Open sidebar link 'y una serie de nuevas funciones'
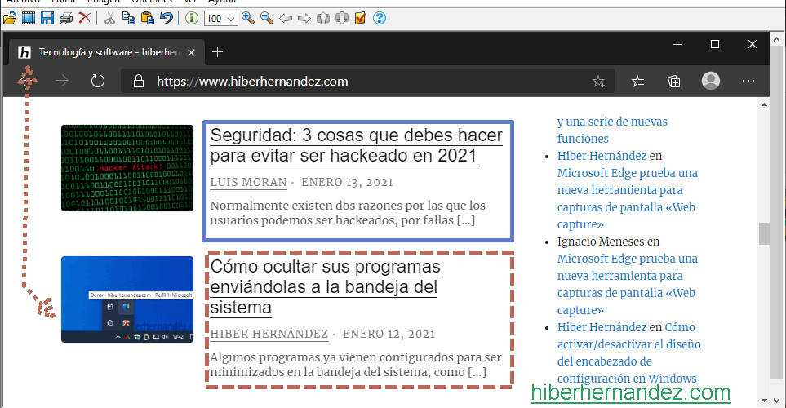 [612, 130]
